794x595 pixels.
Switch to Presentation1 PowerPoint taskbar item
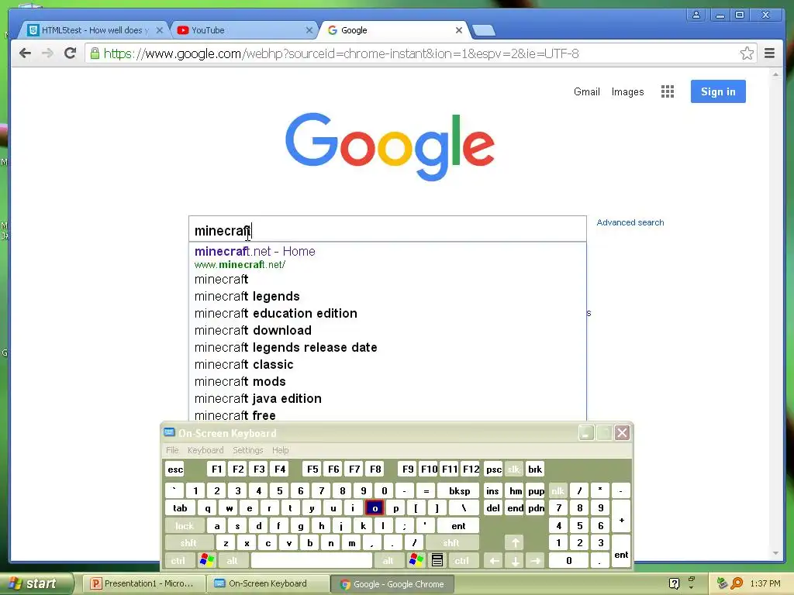[x=143, y=583]
